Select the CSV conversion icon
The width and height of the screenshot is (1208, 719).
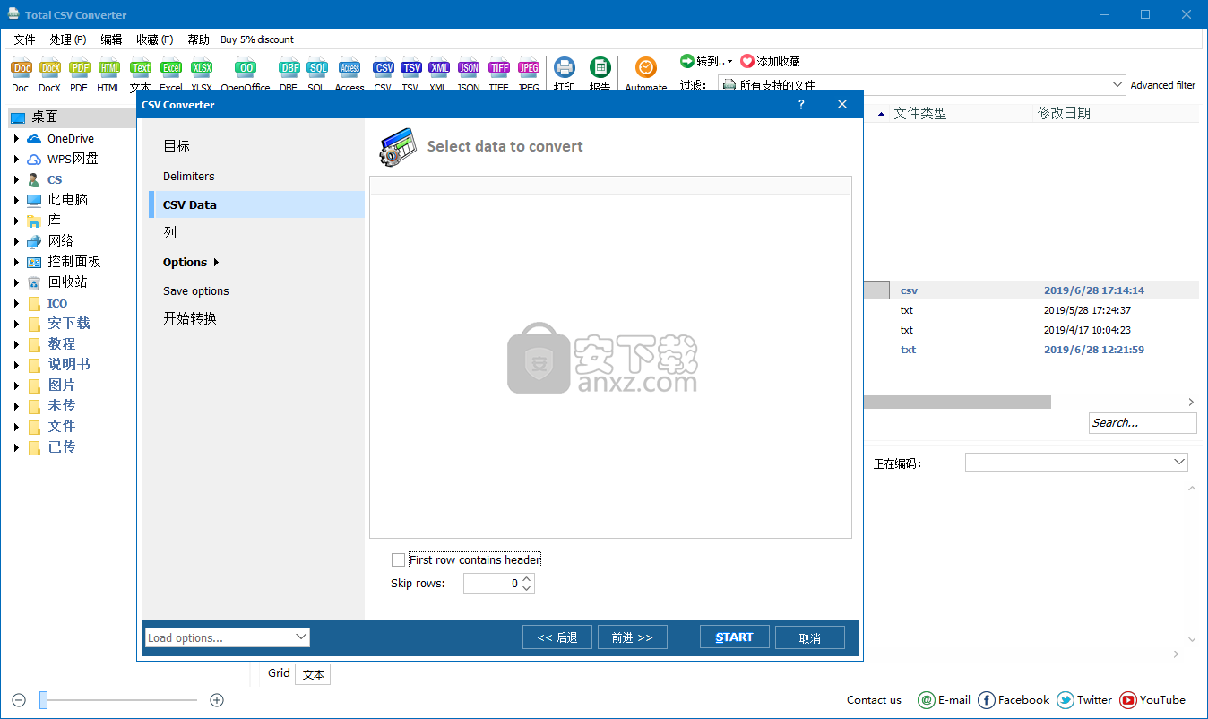click(384, 68)
